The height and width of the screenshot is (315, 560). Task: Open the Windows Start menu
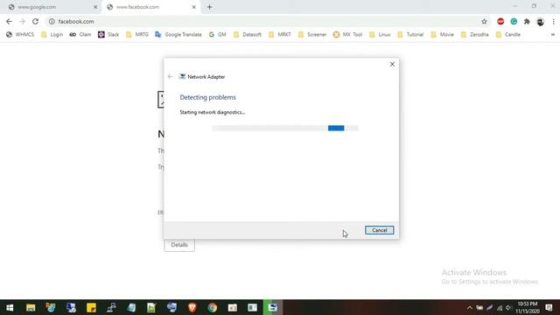pos(10,307)
